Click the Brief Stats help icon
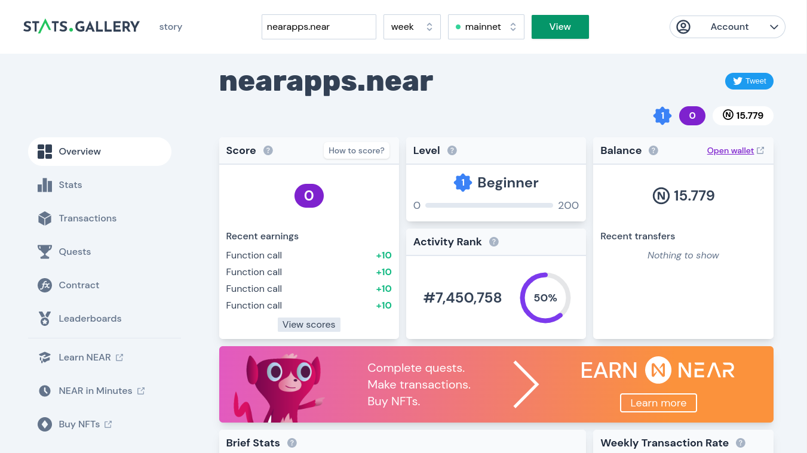 click(292, 443)
